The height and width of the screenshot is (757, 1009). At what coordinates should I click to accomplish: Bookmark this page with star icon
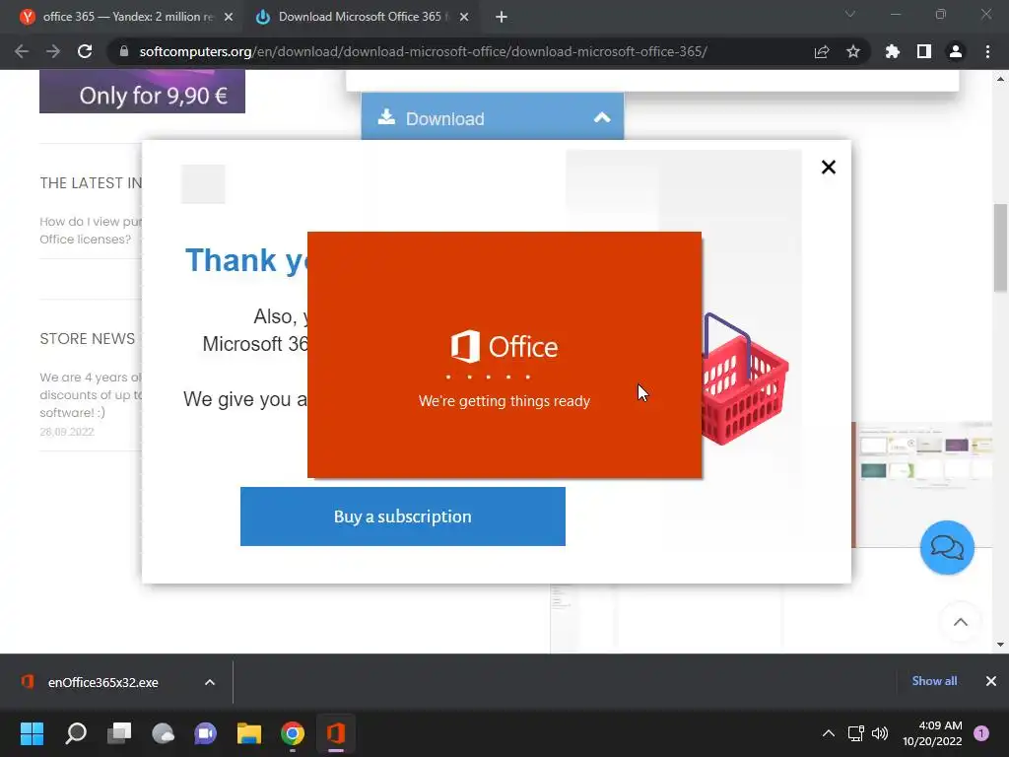[x=853, y=51]
